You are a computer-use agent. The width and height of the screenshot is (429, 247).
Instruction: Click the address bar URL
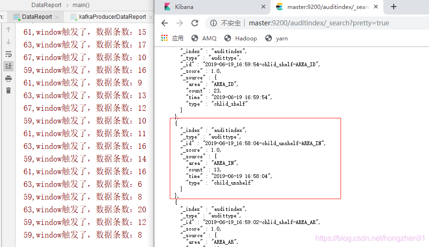pos(319,23)
